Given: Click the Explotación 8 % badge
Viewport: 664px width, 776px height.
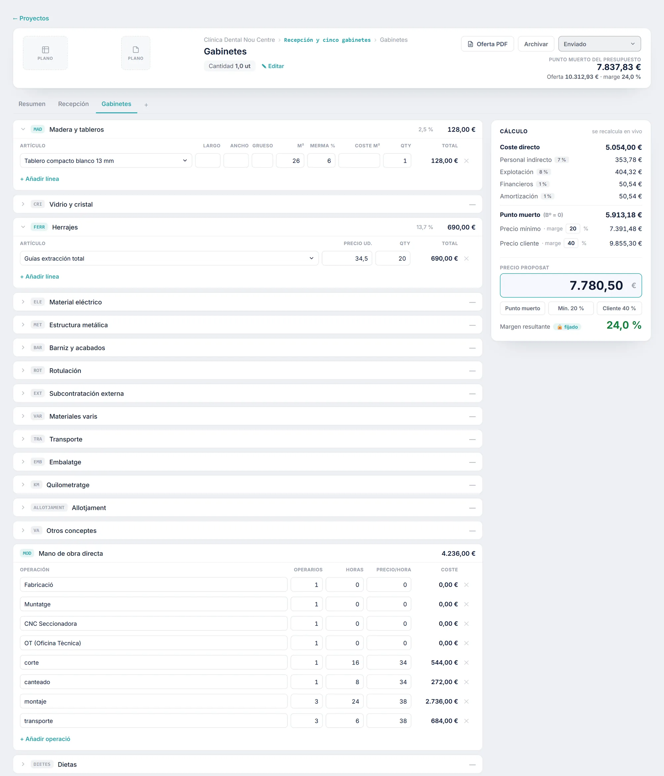Looking at the screenshot, I should (x=543, y=172).
